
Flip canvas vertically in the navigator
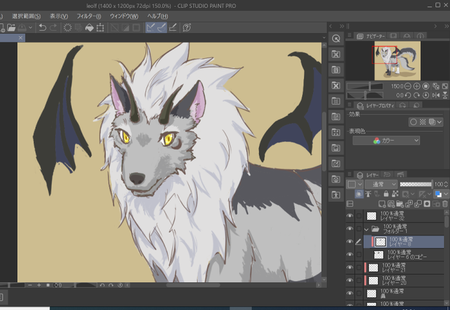(445, 95)
